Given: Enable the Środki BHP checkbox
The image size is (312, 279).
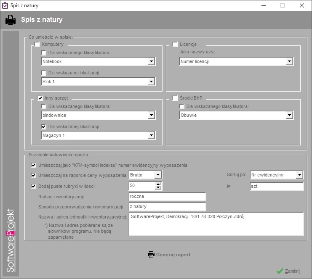Looking at the screenshot, I should [175, 98].
